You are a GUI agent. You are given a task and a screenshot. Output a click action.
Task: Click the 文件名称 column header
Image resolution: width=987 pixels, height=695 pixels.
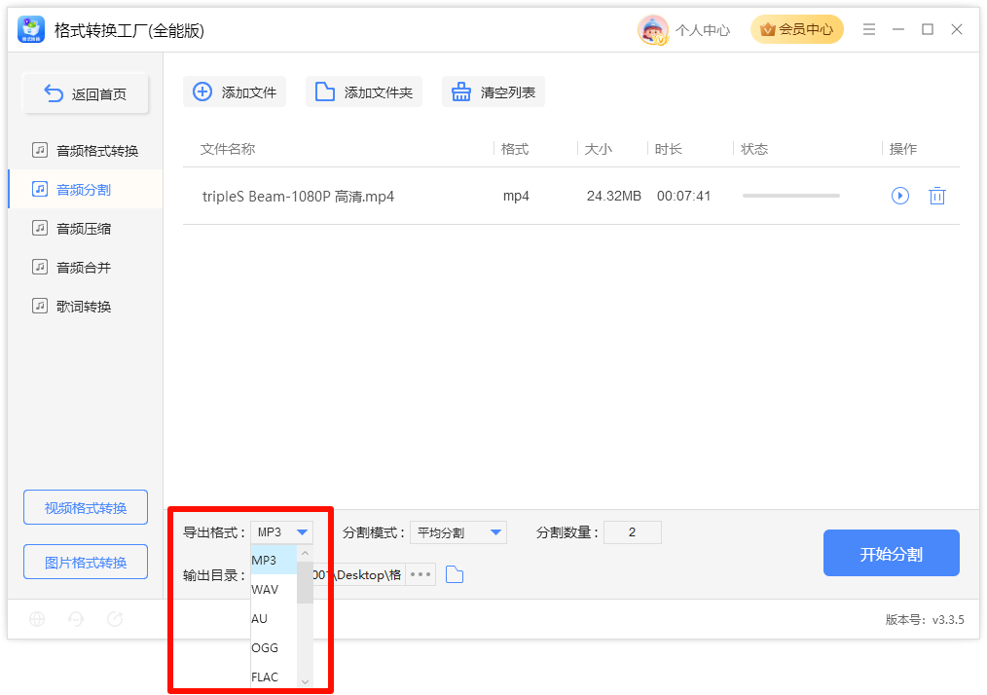(x=227, y=149)
